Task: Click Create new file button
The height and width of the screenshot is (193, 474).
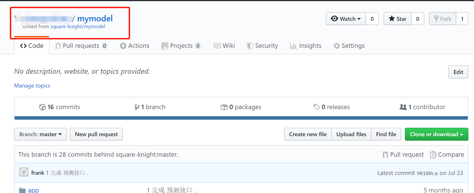Action: pyautogui.click(x=308, y=134)
